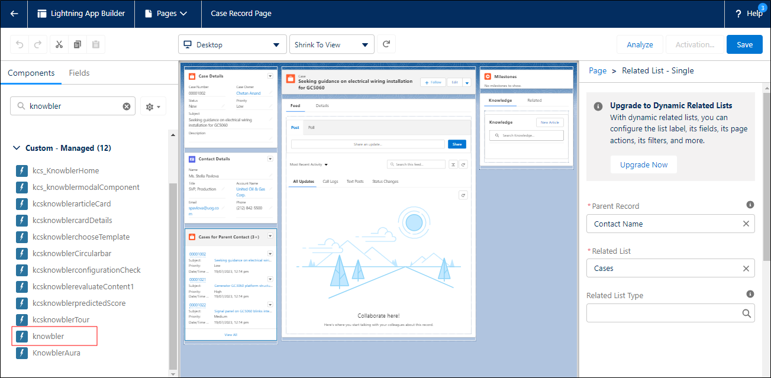
Task: Switch to the Feed tab
Action: 295,106
